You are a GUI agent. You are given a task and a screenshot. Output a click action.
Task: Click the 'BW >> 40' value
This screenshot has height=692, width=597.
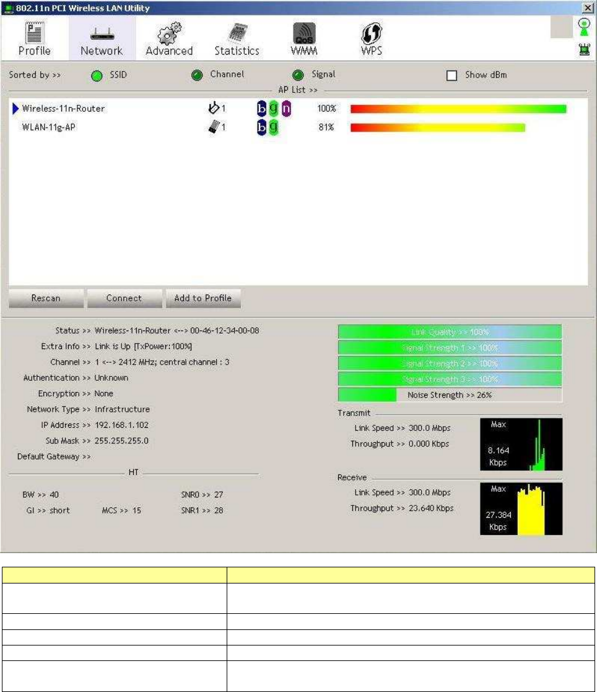[x=41, y=495]
